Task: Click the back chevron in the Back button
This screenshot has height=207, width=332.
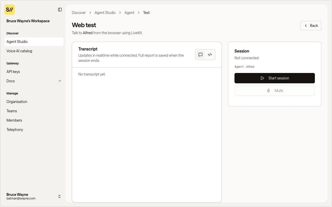Action: [306, 26]
